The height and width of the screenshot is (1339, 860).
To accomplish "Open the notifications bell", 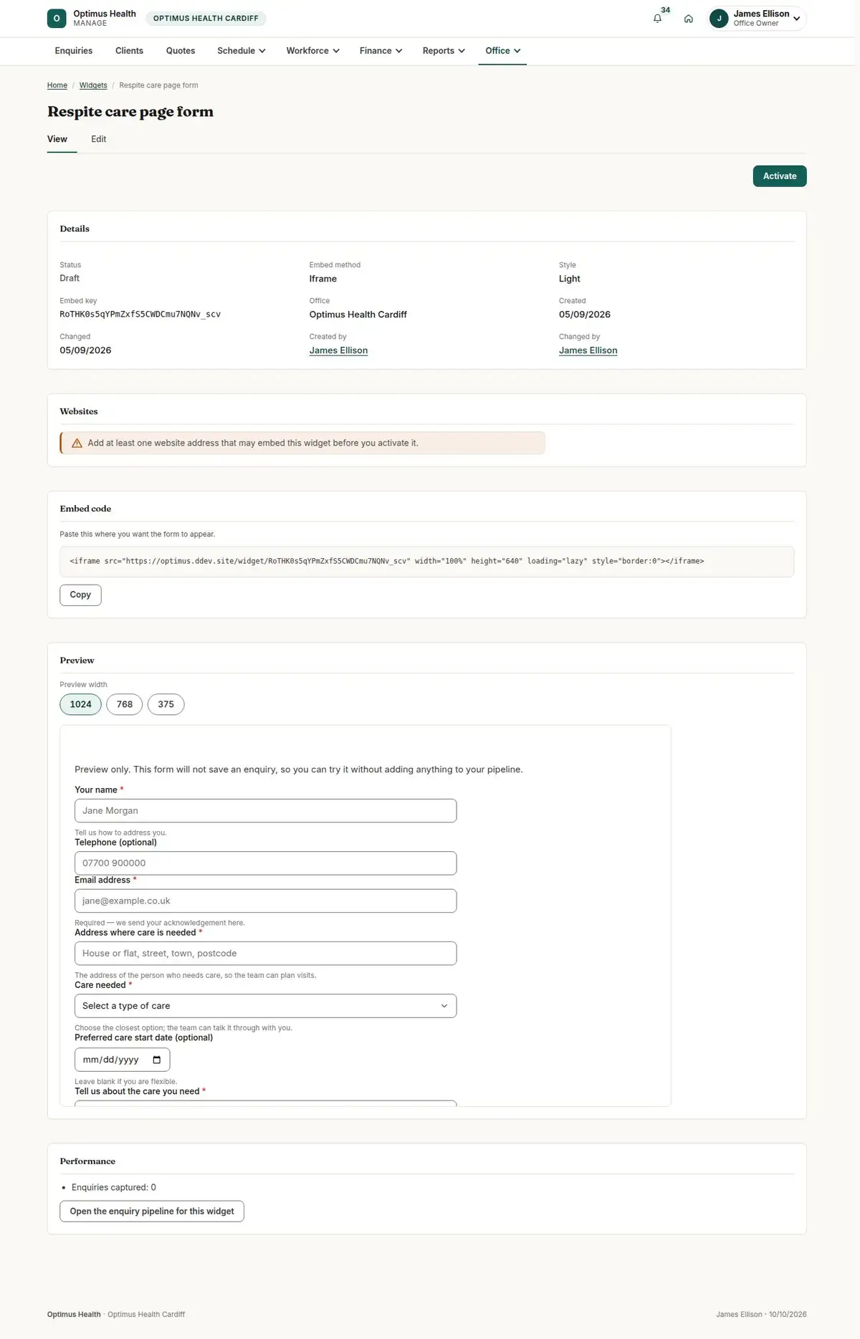I will coord(657,19).
